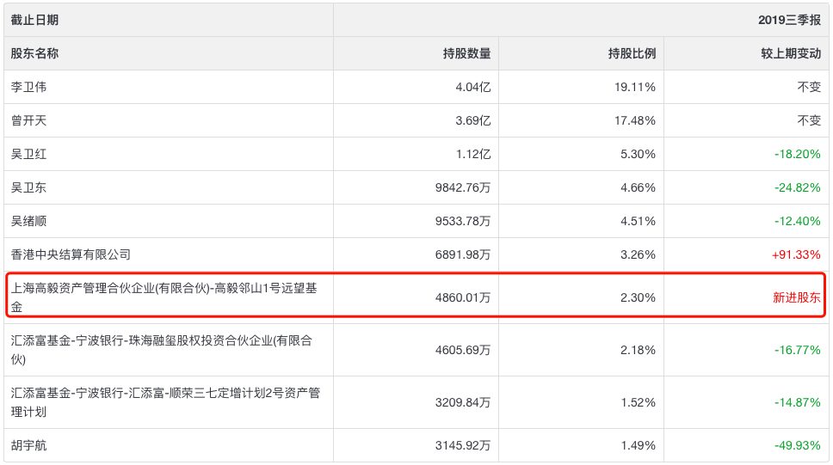833x465 pixels.
Task: Select shareholder name 吴卫东
Action: click(x=28, y=187)
